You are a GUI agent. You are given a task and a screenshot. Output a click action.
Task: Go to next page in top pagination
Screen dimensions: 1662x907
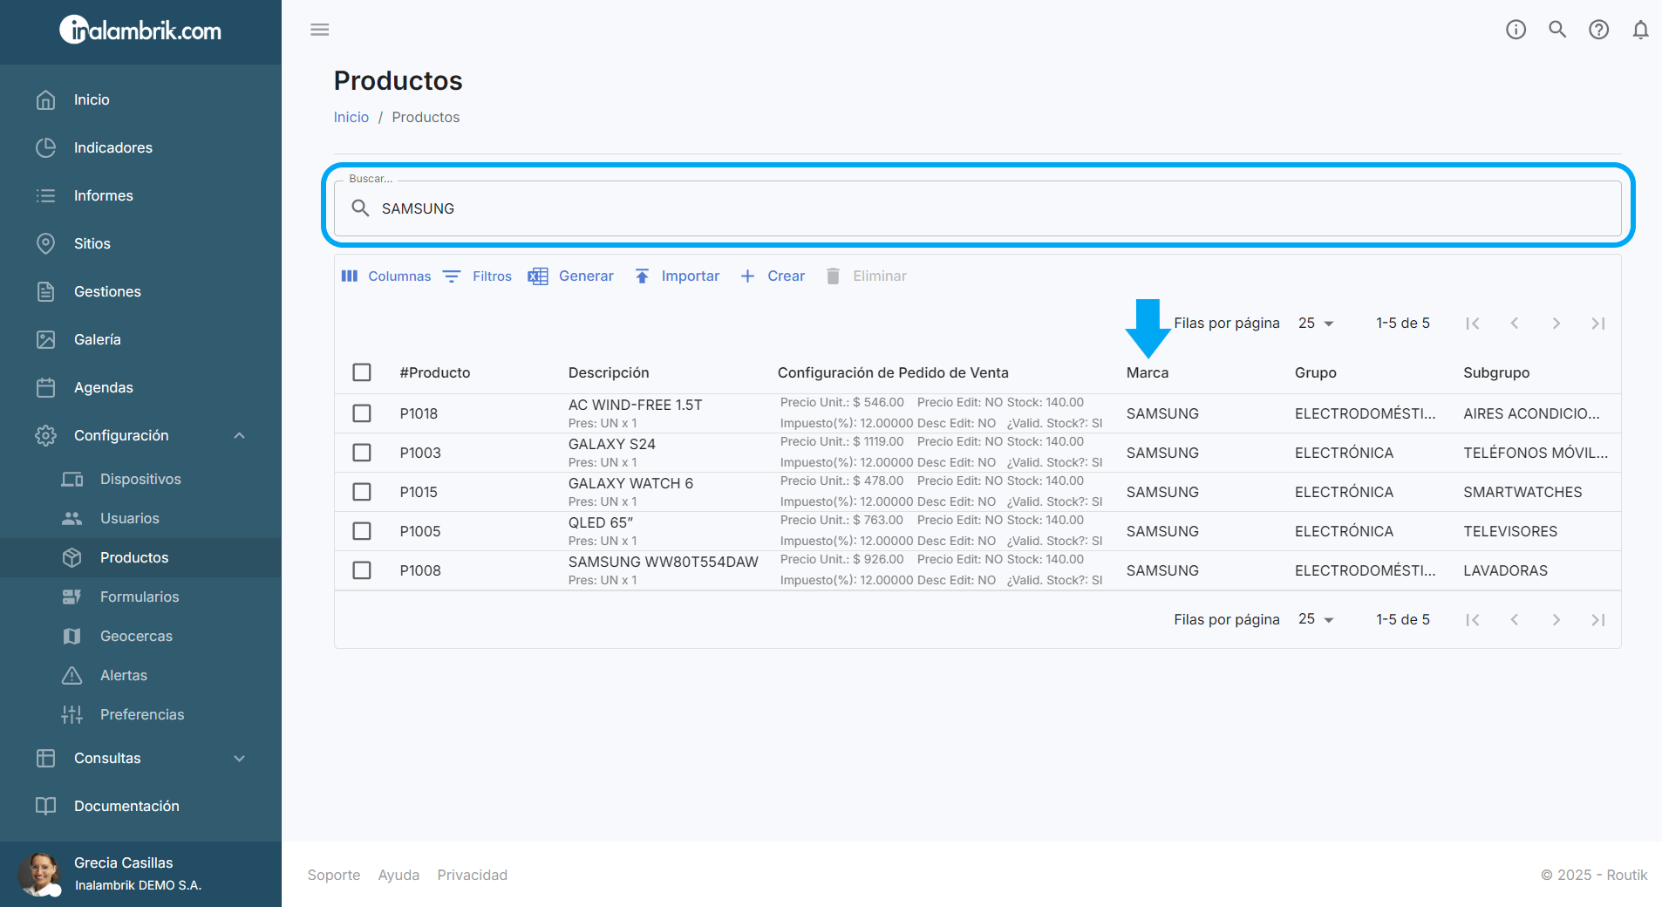1556,324
